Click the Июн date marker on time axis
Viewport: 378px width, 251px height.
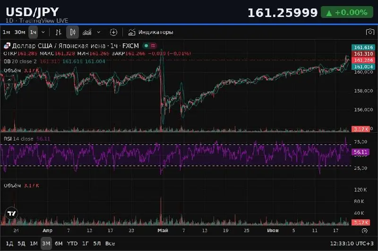point(273,231)
